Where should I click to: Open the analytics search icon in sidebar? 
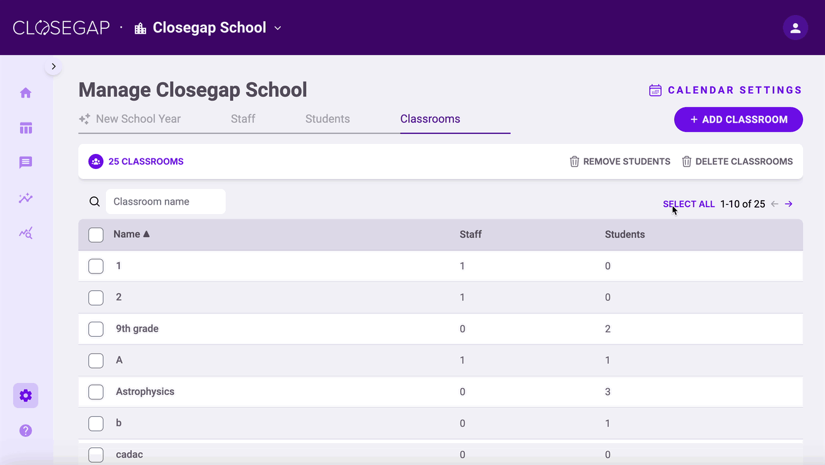pos(26,233)
